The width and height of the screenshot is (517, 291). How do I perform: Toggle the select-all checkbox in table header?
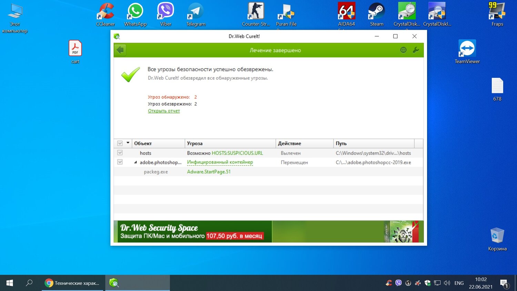pos(120,143)
